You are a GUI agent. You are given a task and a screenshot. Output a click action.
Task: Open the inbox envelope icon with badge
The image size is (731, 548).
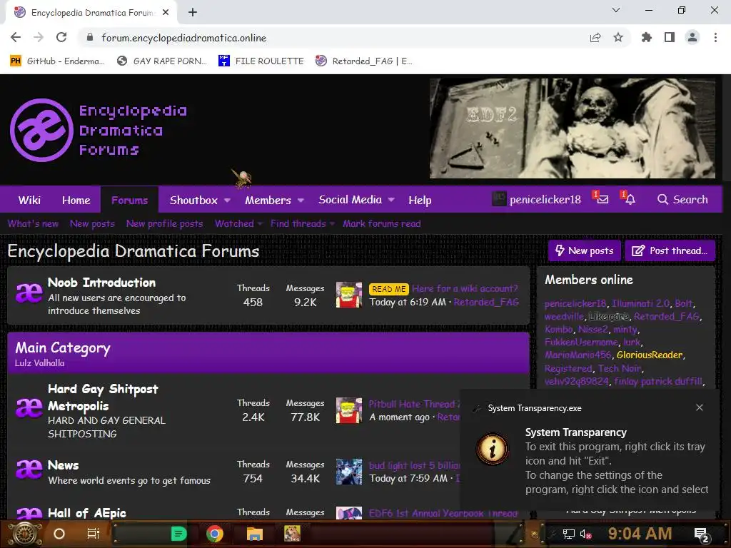(602, 199)
